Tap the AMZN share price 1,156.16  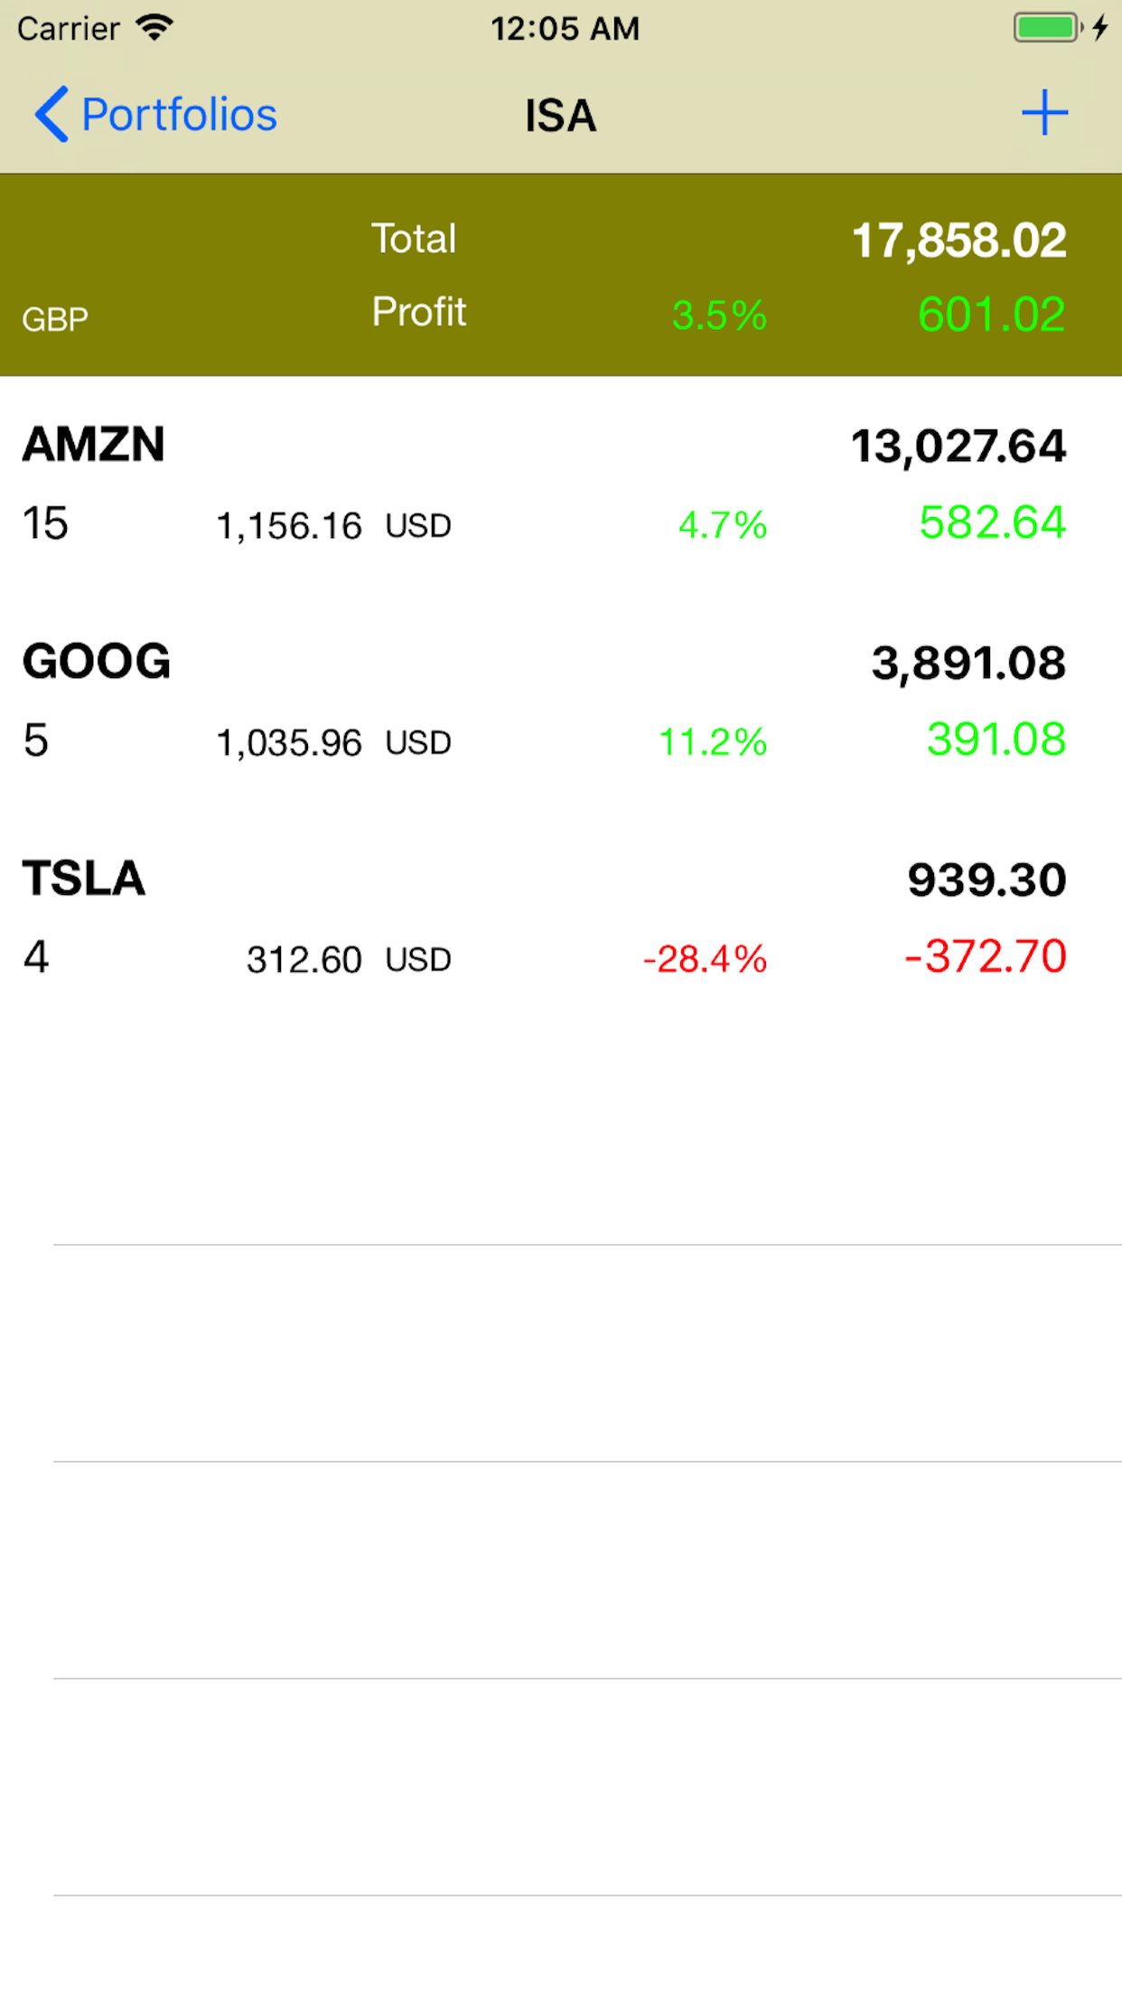[289, 526]
